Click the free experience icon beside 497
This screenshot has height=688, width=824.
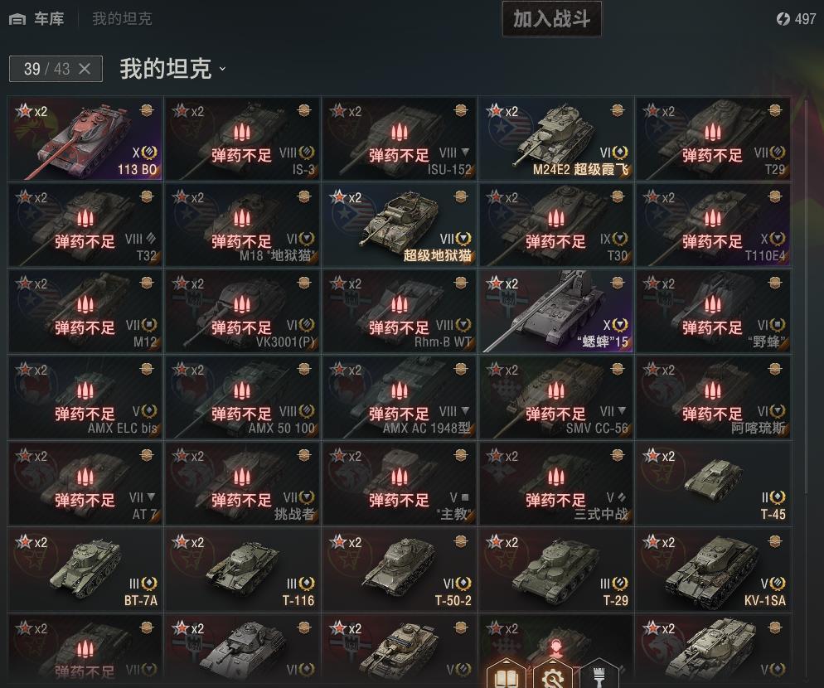coord(783,19)
